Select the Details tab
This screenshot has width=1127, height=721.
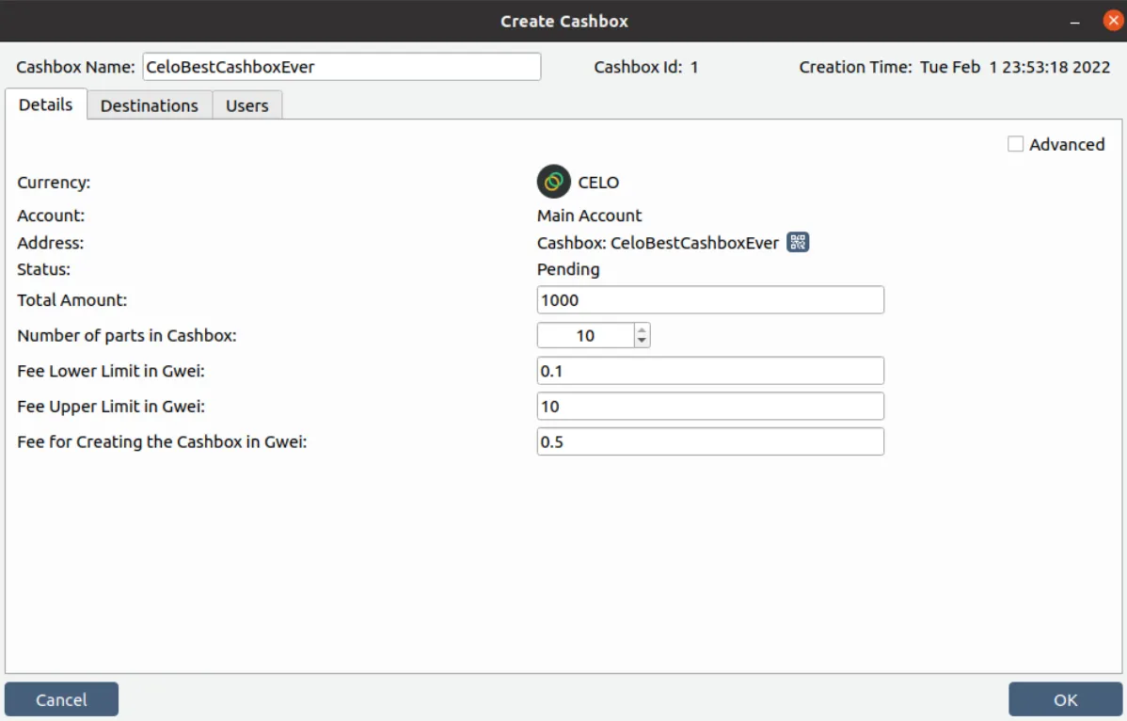tap(45, 105)
